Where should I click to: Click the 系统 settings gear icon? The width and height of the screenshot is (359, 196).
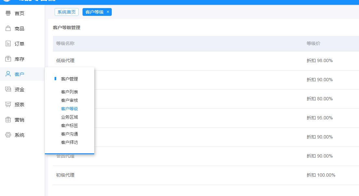point(8,135)
